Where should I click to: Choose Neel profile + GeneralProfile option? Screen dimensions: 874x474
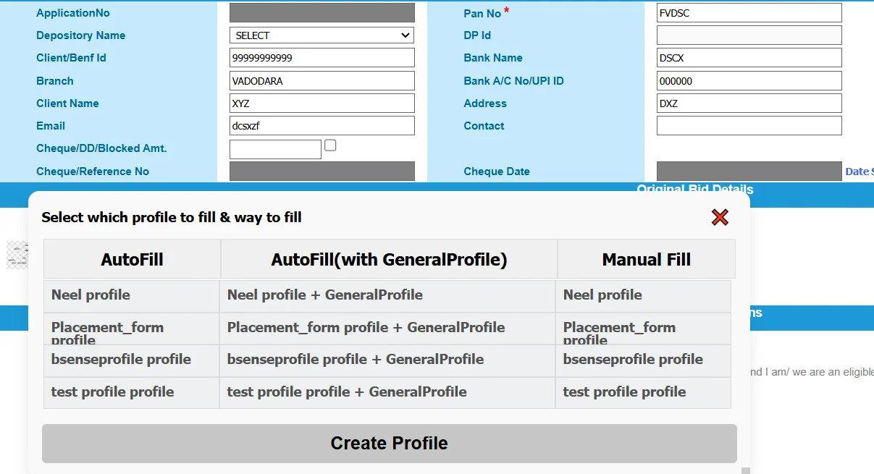[387, 295]
